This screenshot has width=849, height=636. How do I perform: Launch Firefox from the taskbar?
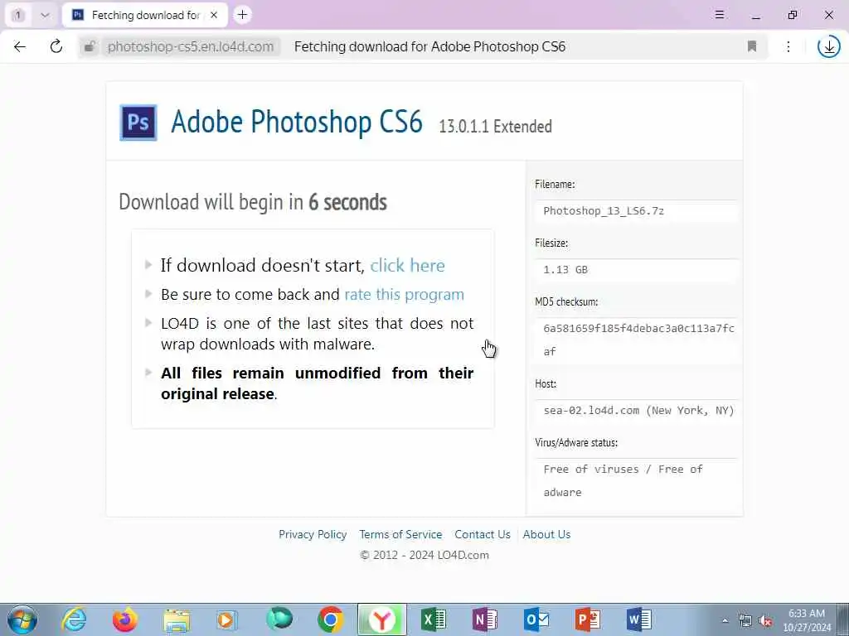[125, 619]
